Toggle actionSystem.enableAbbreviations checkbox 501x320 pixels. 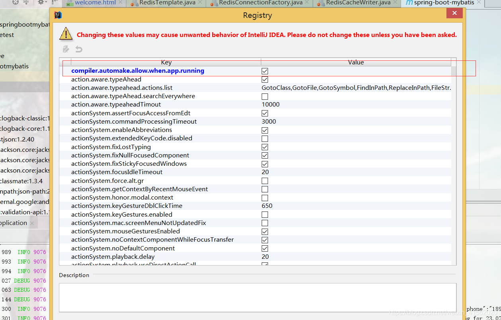[265, 130]
